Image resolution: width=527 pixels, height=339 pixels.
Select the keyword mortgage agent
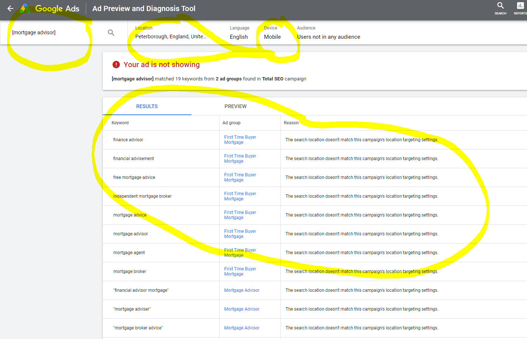[x=129, y=253]
